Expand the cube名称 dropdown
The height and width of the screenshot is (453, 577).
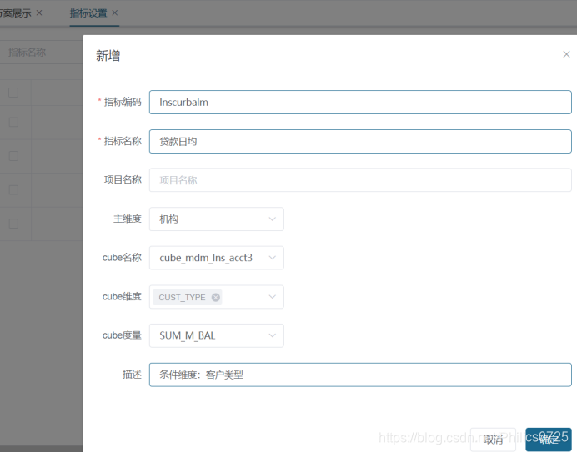click(217, 258)
